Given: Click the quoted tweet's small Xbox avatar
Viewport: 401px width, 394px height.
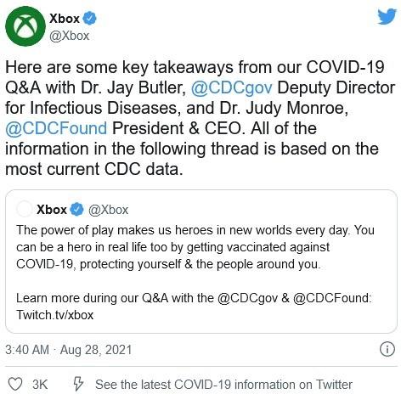Looking at the screenshot, I should pyautogui.click(x=25, y=209).
